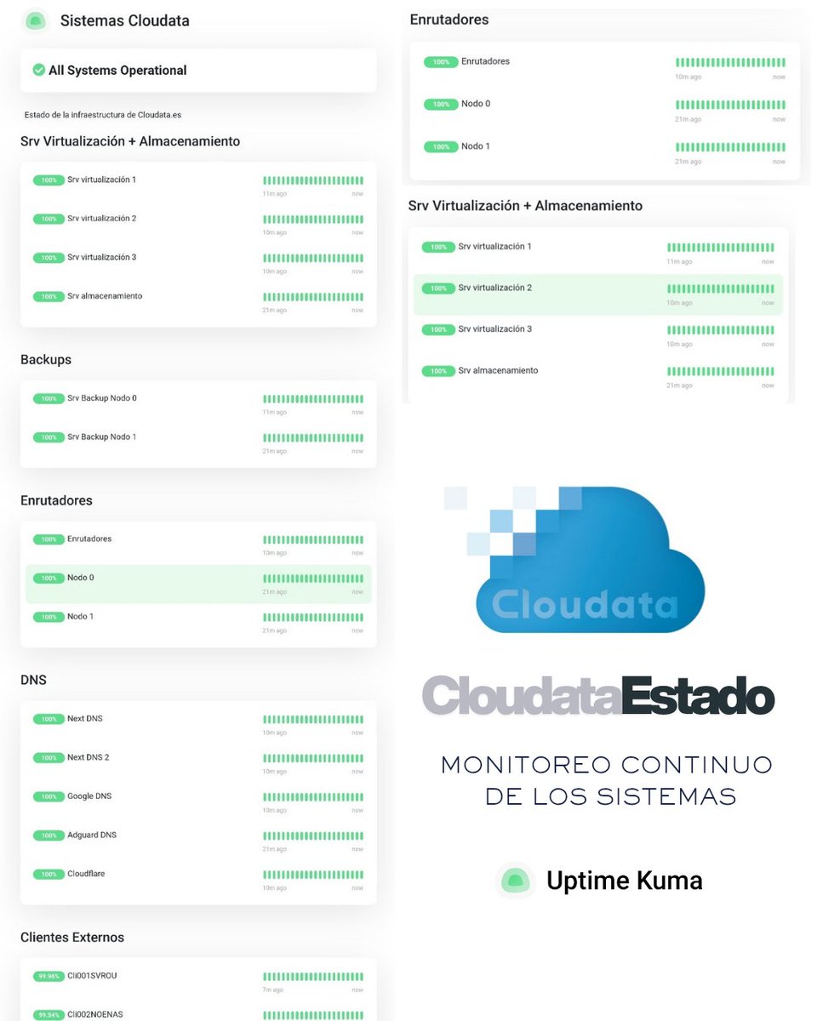Click the 100% badge in the highlighted Nodo 0 row
This screenshot has width=817, height=1021.
pos(49,578)
